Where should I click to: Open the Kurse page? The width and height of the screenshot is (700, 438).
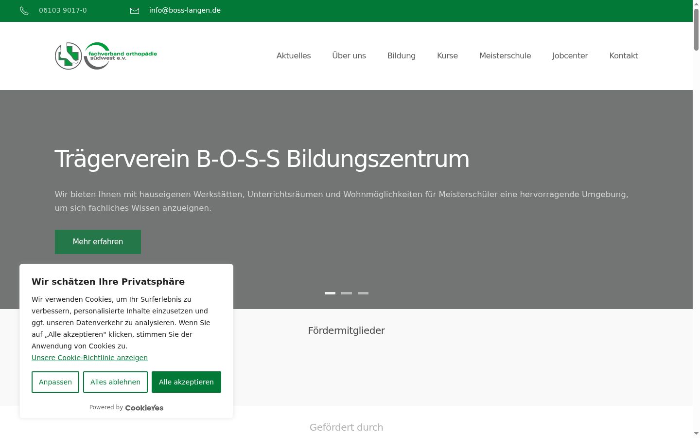447,55
